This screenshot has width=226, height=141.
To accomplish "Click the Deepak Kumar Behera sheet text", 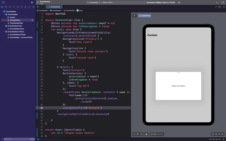I will [178, 86].
